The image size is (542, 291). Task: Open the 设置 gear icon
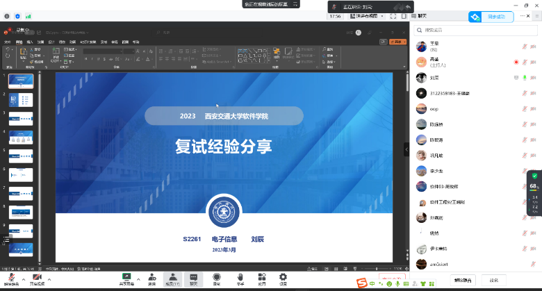283,277
